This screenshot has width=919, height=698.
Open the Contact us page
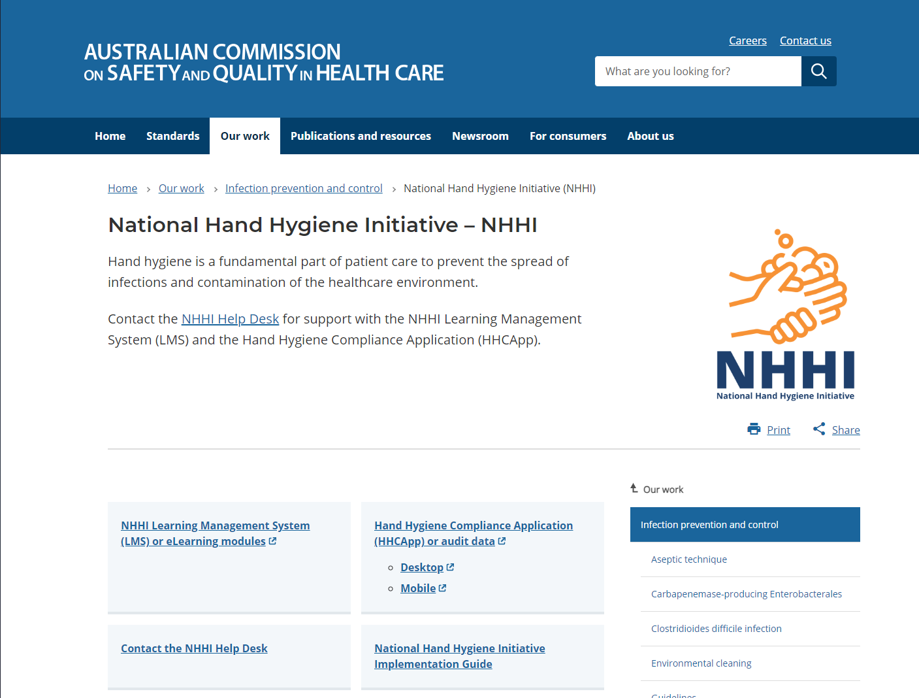[x=805, y=40]
